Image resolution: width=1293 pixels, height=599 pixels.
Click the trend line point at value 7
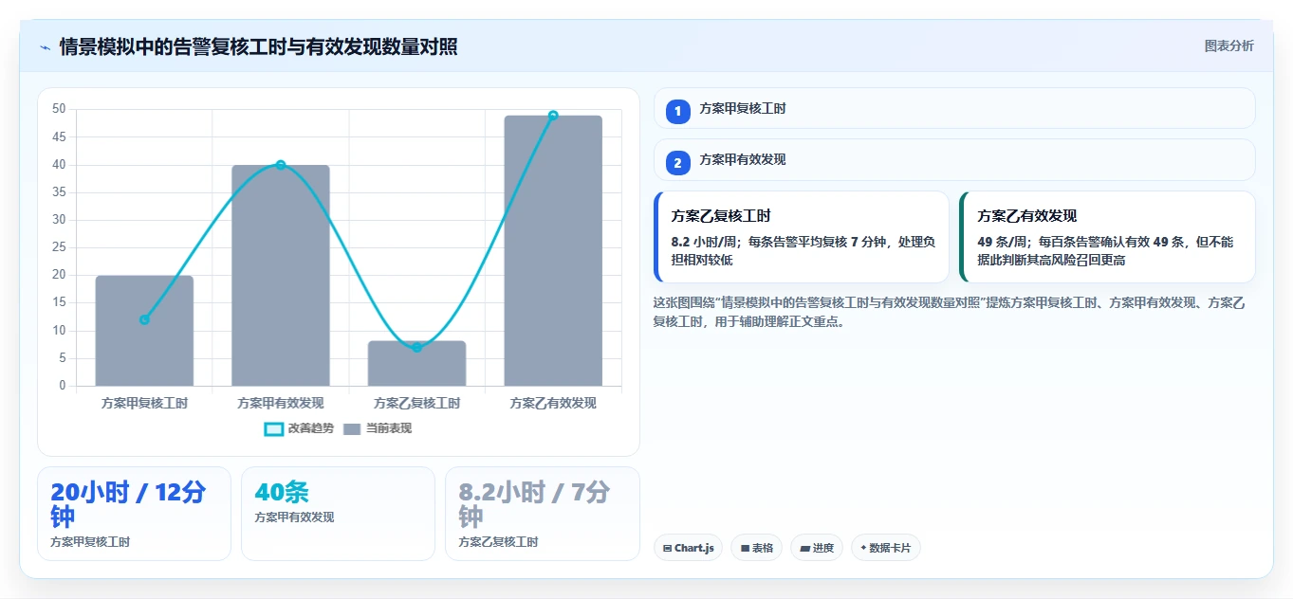(416, 347)
